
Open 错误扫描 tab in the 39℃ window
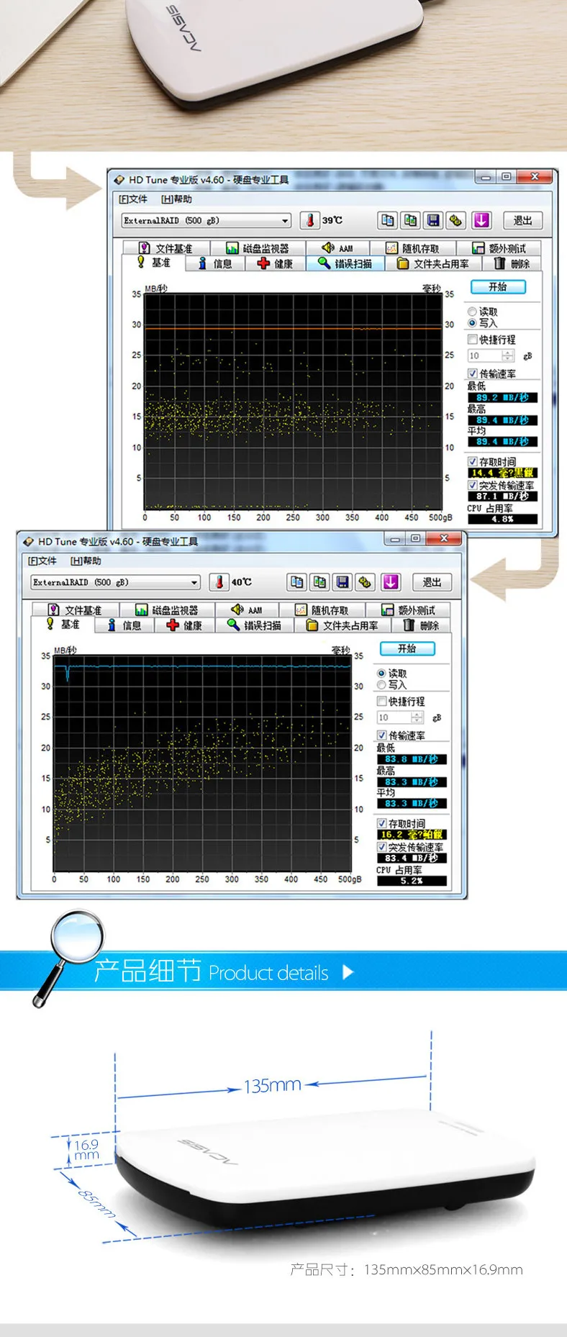(x=346, y=264)
